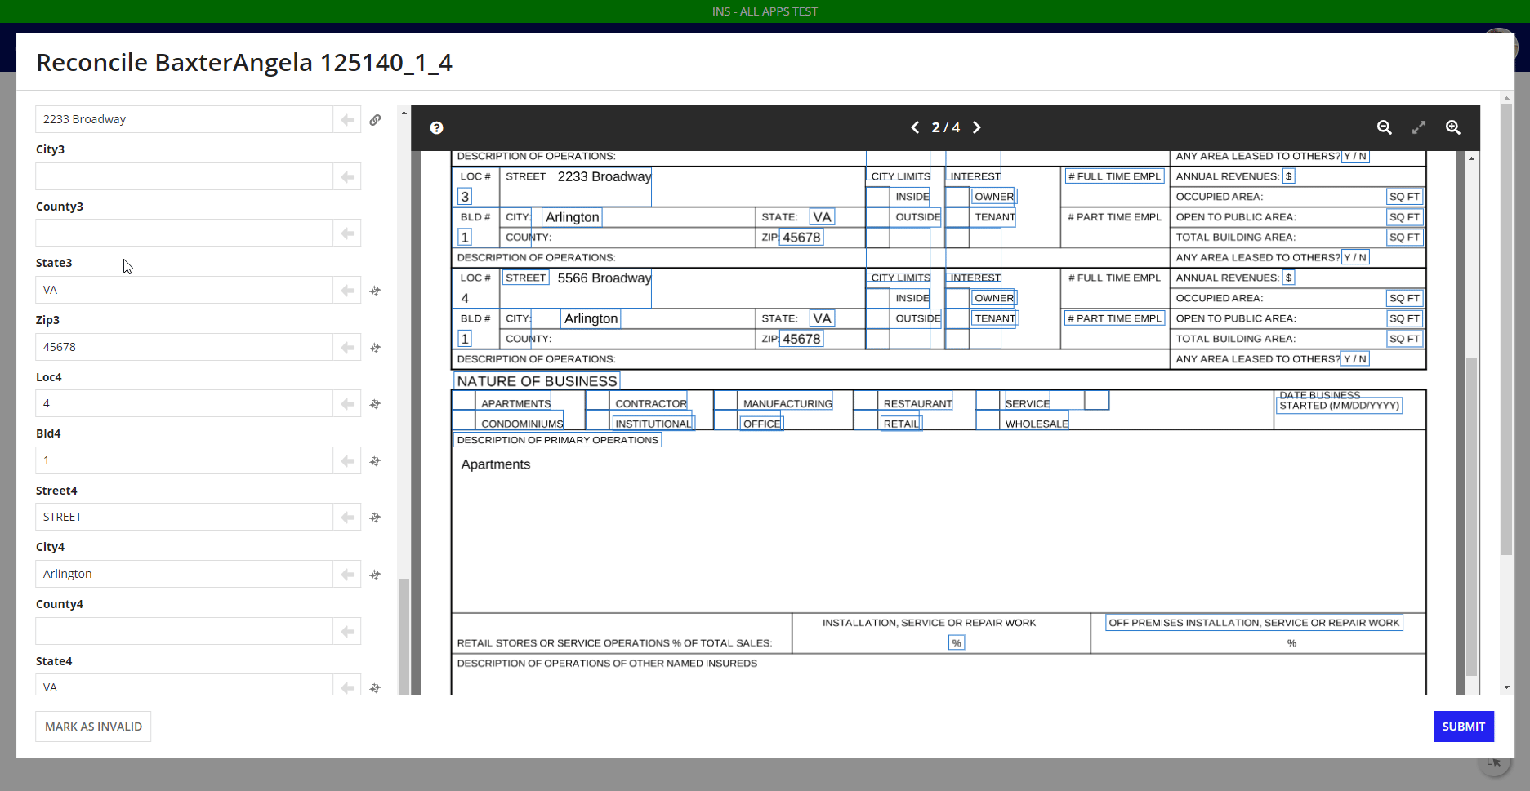Click scroll-up arrow of document viewer scrollbar

tap(1471, 158)
